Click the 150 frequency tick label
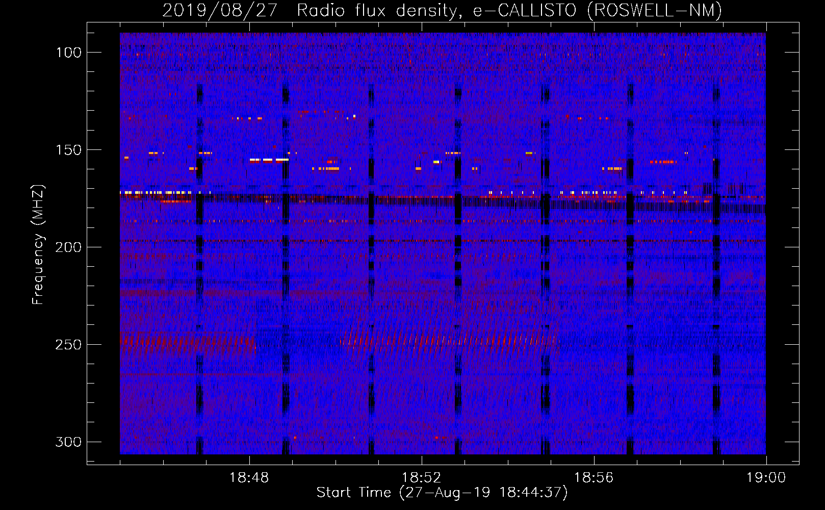 [68, 150]
